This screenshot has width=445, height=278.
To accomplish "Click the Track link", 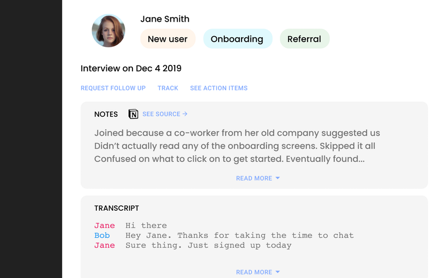I will tap(168, 88).
